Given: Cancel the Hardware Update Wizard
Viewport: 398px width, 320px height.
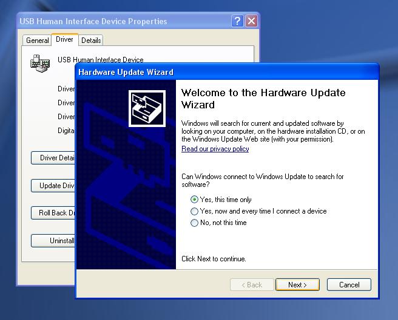Looking at the screenshot, I should click(349, 285).
